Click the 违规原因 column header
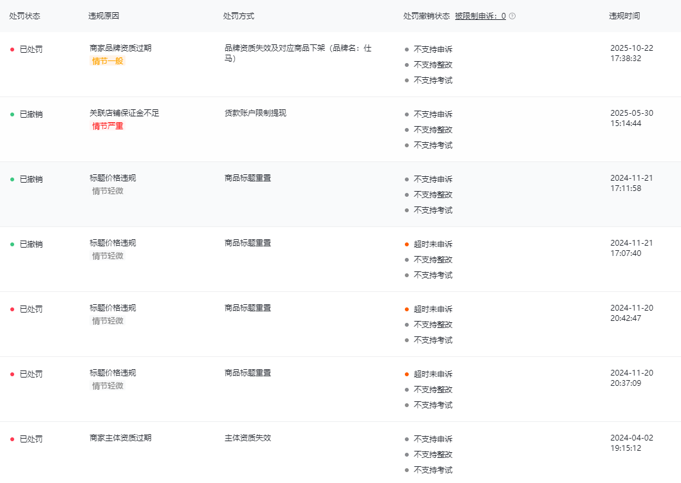This screenshot has width=681, height=483. [x=104, y=16]
